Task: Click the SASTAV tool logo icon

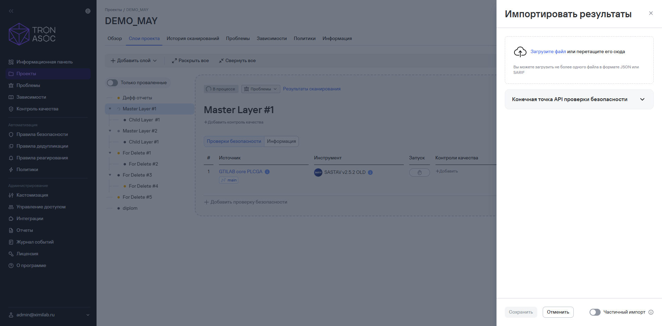Action: point(318,172)
